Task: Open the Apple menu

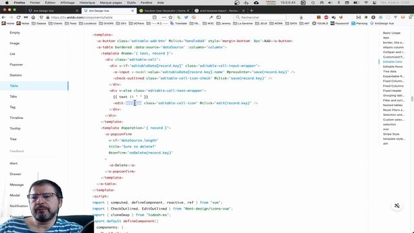Action: pyautogui.click(x=7, y=3)
